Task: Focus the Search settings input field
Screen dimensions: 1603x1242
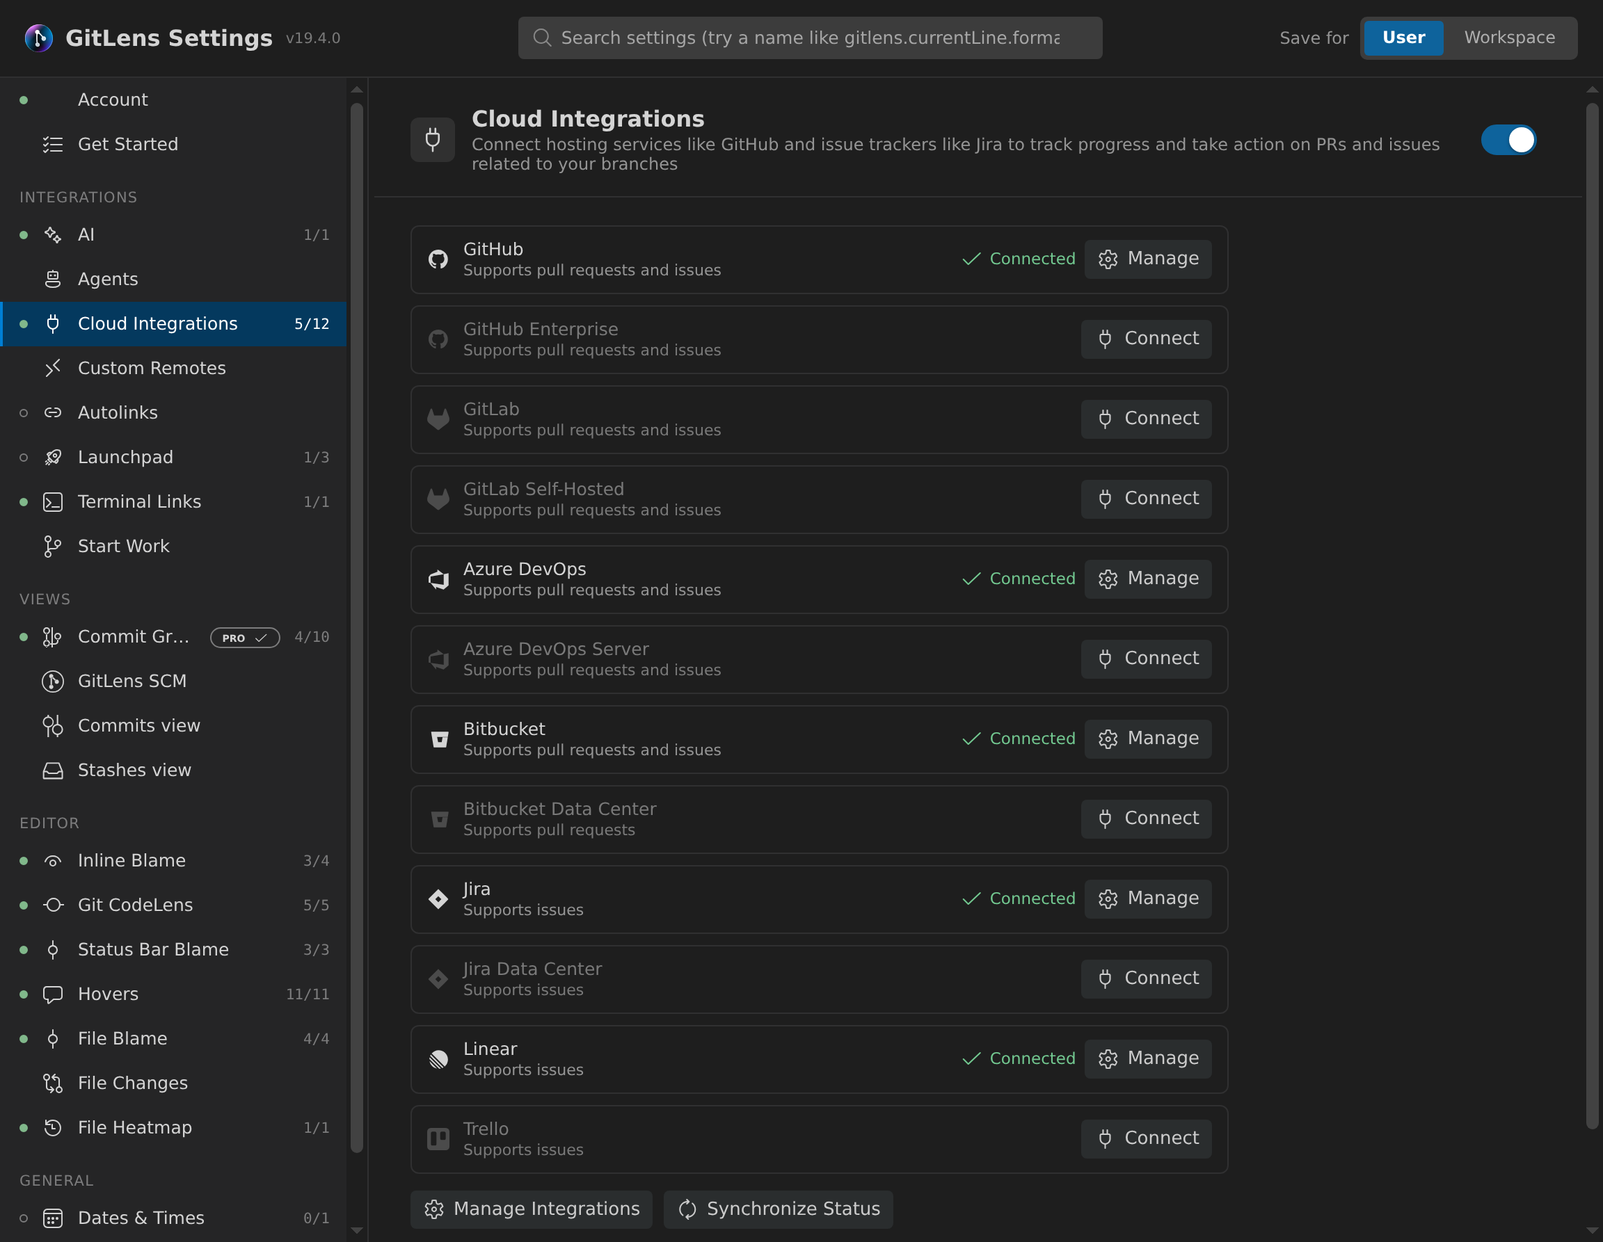Action: pyautogui.click(x=811, y=38)
